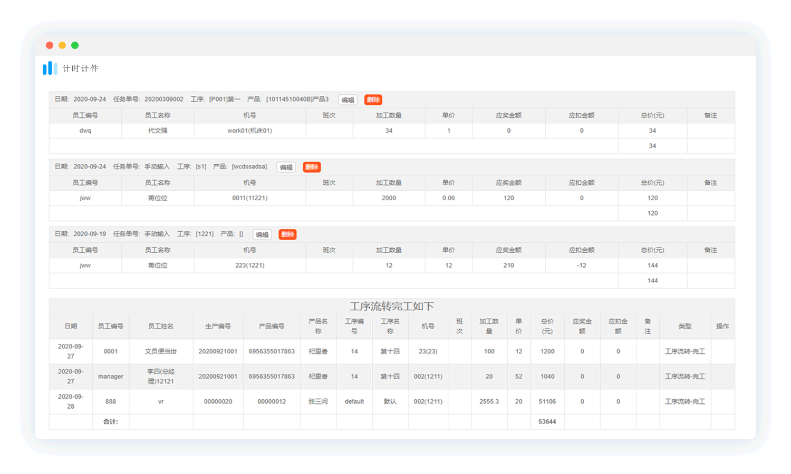
Task: Click the total amount 53644 cell
Action: tap(547, 422)
